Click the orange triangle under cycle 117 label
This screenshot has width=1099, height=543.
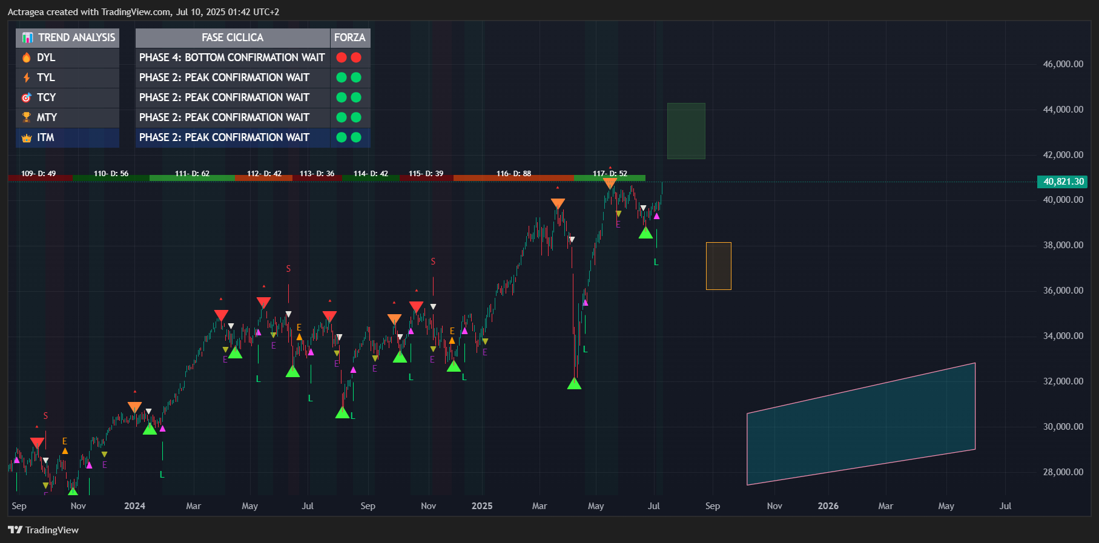click(610, 183)
